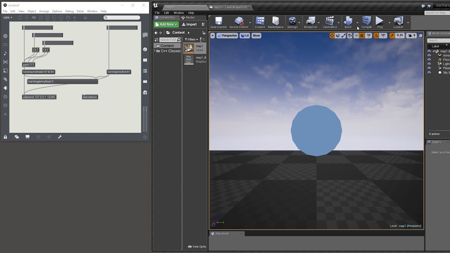Toggle grid snapping in viewport
450x253 pixels.
[362, 35]
